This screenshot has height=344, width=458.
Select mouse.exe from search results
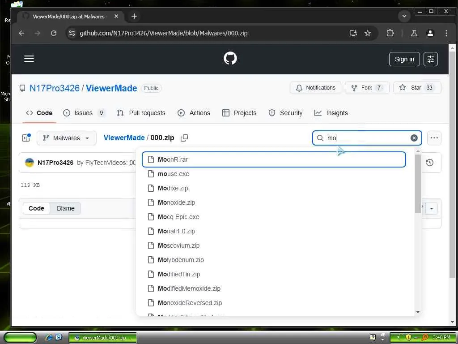[274, 174]
